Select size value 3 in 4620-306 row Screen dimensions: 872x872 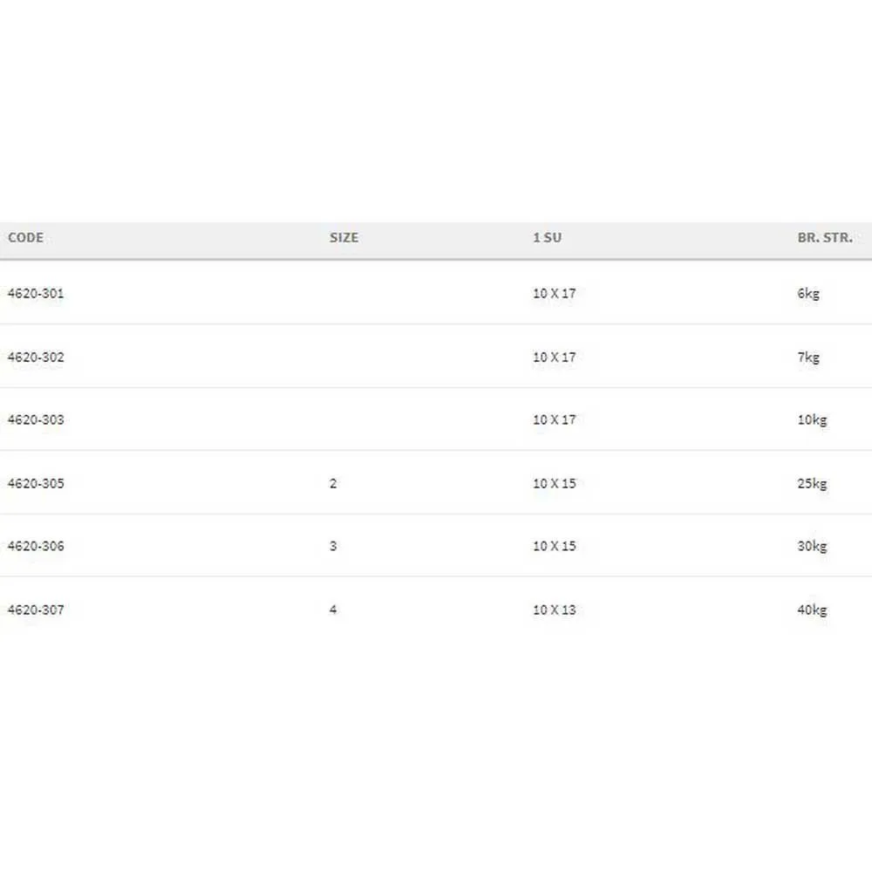pyautogui.click(x=333, y=546)
